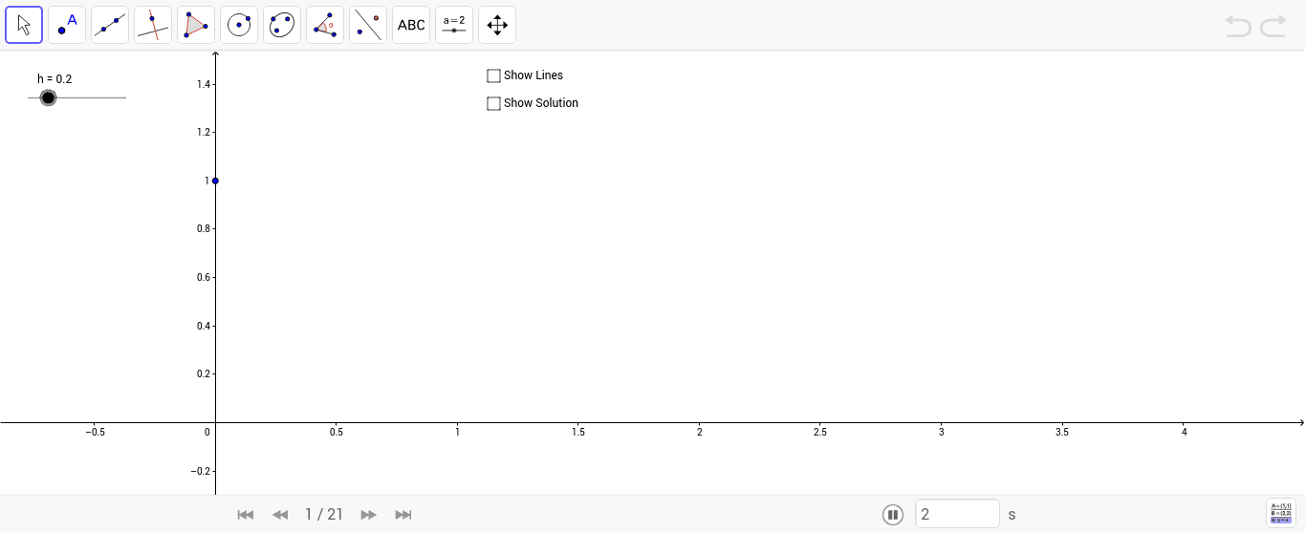Enable the Show Lines checkbox
Viewport: 1306px width, 533px height.
point(494,75)
